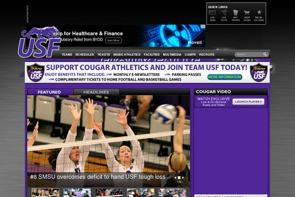This screenshot has height=197, width=295.
Task: Click Learn More in the Novell ad
Action: 114,40
